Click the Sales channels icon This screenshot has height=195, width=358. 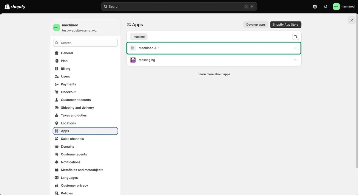point(57,139)
